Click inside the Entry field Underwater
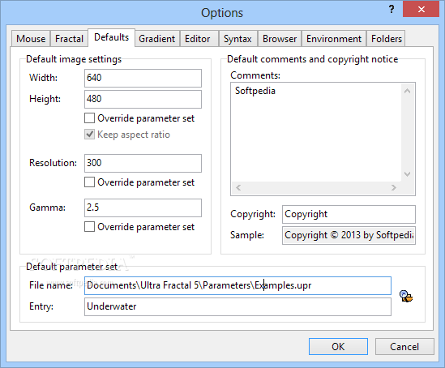Viewport: 445px width, 368px height. point(237,306)
